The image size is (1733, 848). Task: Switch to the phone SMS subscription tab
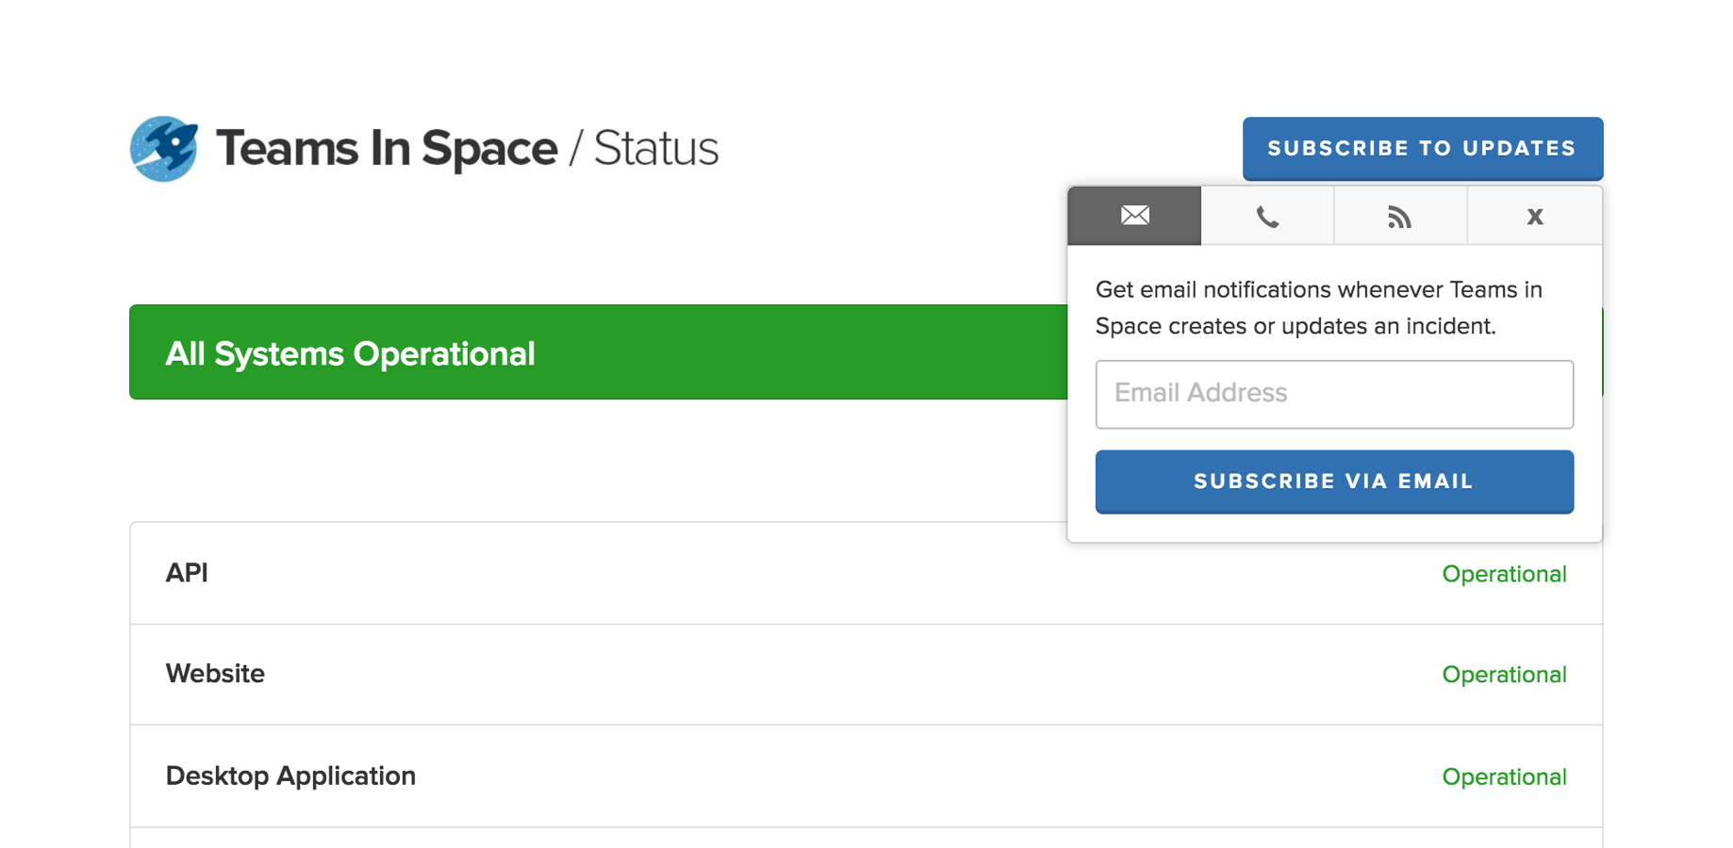1267,217
